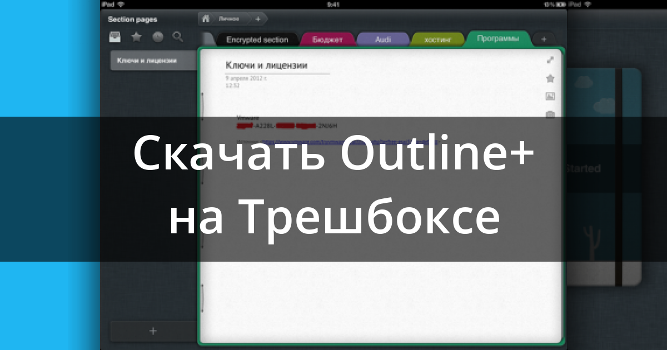This screenshot has height=350, width=667.
Task: Click the Section pages header
Action: pyautogui.click(x=132, y=19)
